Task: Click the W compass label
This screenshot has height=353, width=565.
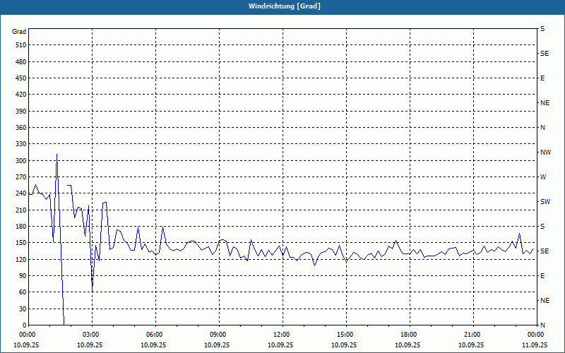Action: pyautogui.click(x=543, y=177)
